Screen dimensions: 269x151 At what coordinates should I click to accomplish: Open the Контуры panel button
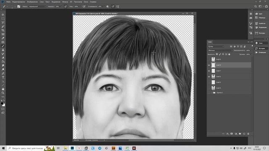pyautogui.click(x=261, y=33)
